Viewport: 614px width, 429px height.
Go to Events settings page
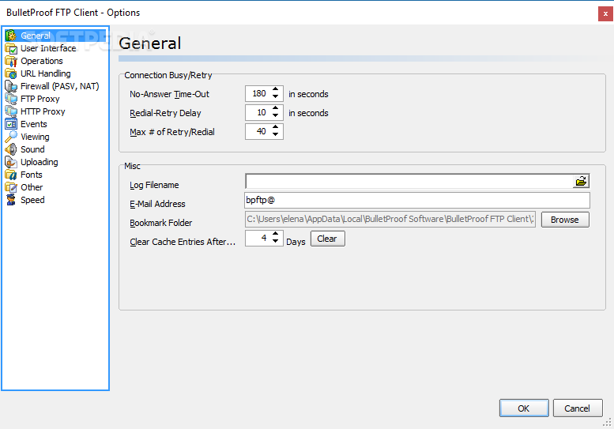tap(34, 124)
